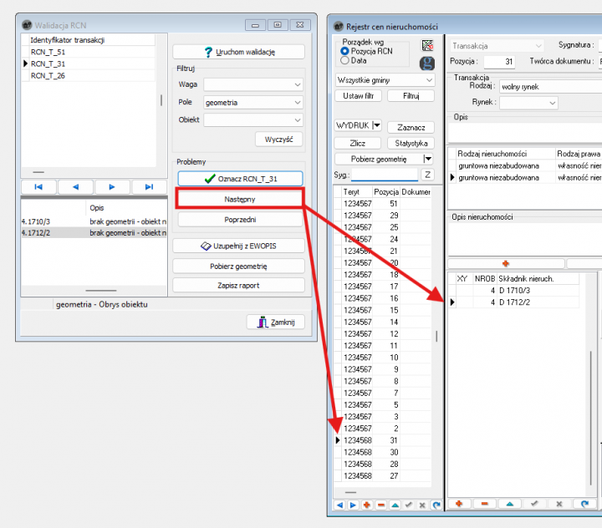Open the Obiekt filter dropdown
Image resolution: width=602 pixels, height=528 pixels.
[298, 120]
